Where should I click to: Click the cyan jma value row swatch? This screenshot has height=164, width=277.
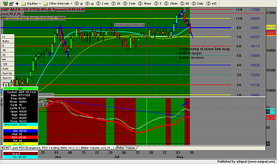click(x=20, y=124)
